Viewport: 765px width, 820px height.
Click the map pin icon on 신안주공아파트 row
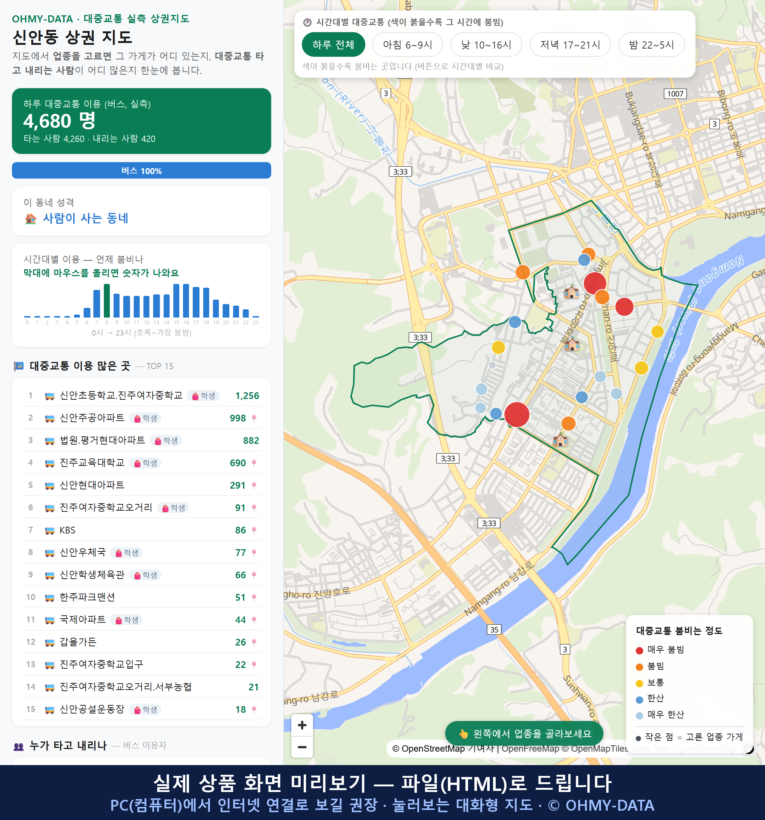click(254, 418)
